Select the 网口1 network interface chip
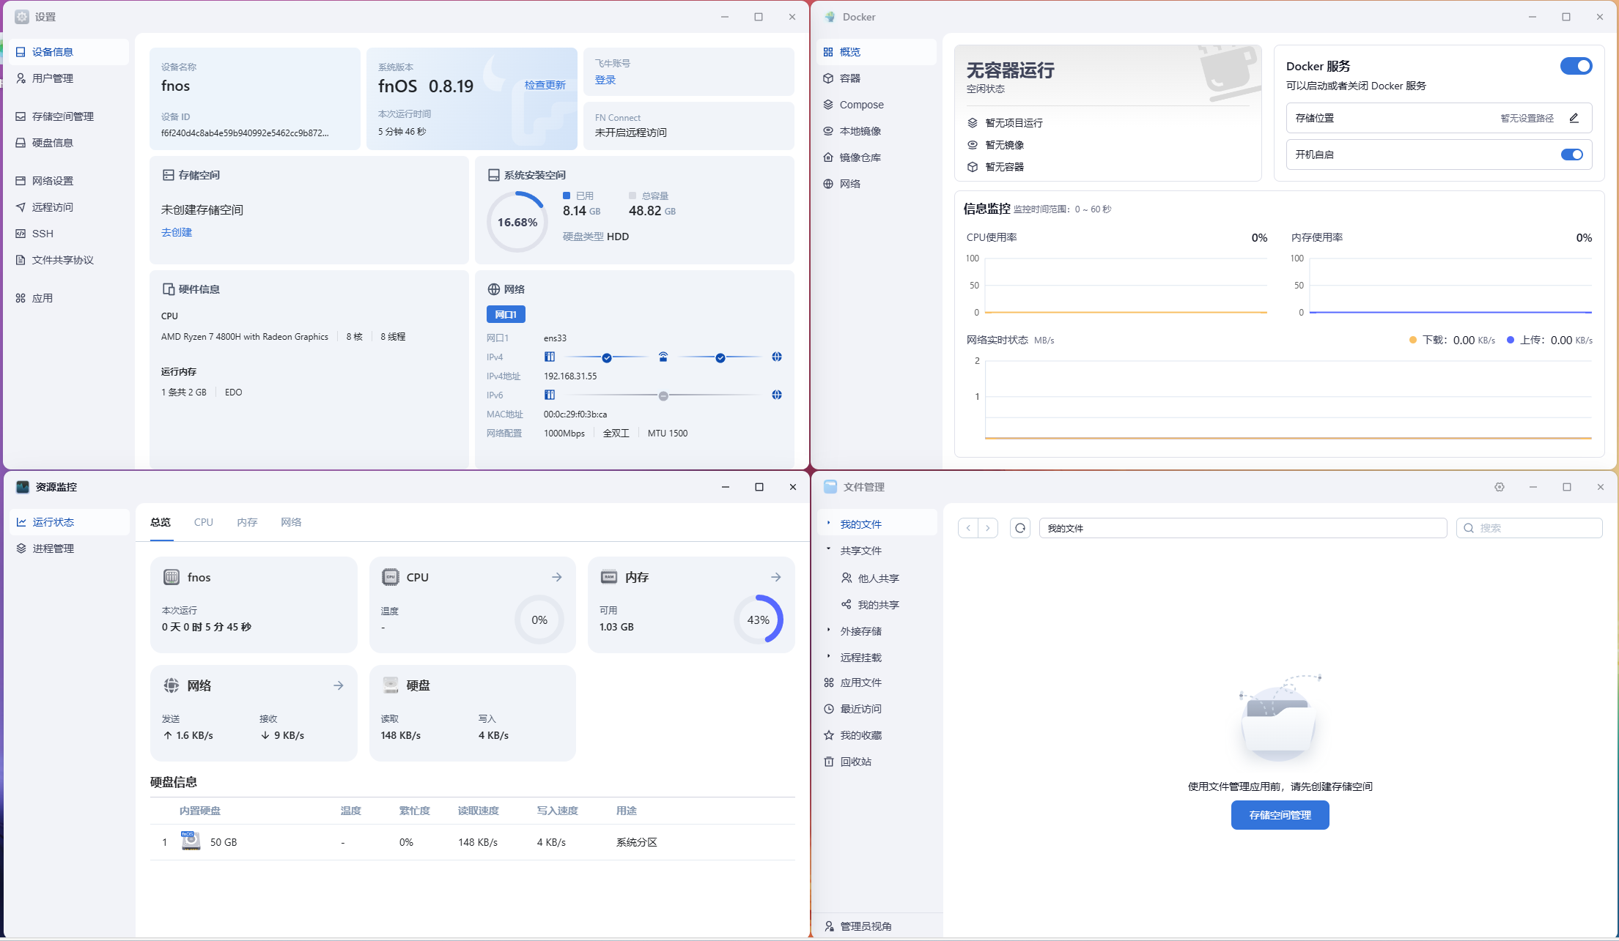 (x=506, y=314)
